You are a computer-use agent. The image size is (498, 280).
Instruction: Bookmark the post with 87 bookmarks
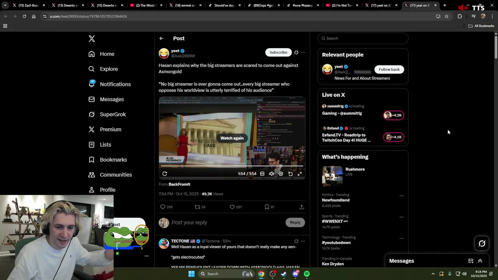coord(269,207)
